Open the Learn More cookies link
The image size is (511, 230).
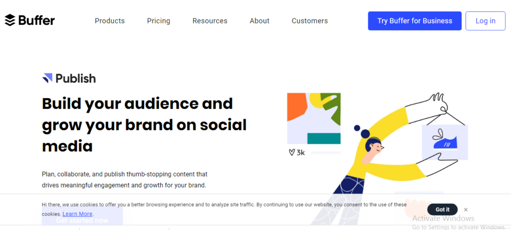(77, 214)
